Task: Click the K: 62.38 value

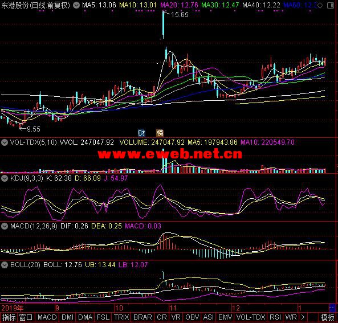Action: click(x=59, y=178)
